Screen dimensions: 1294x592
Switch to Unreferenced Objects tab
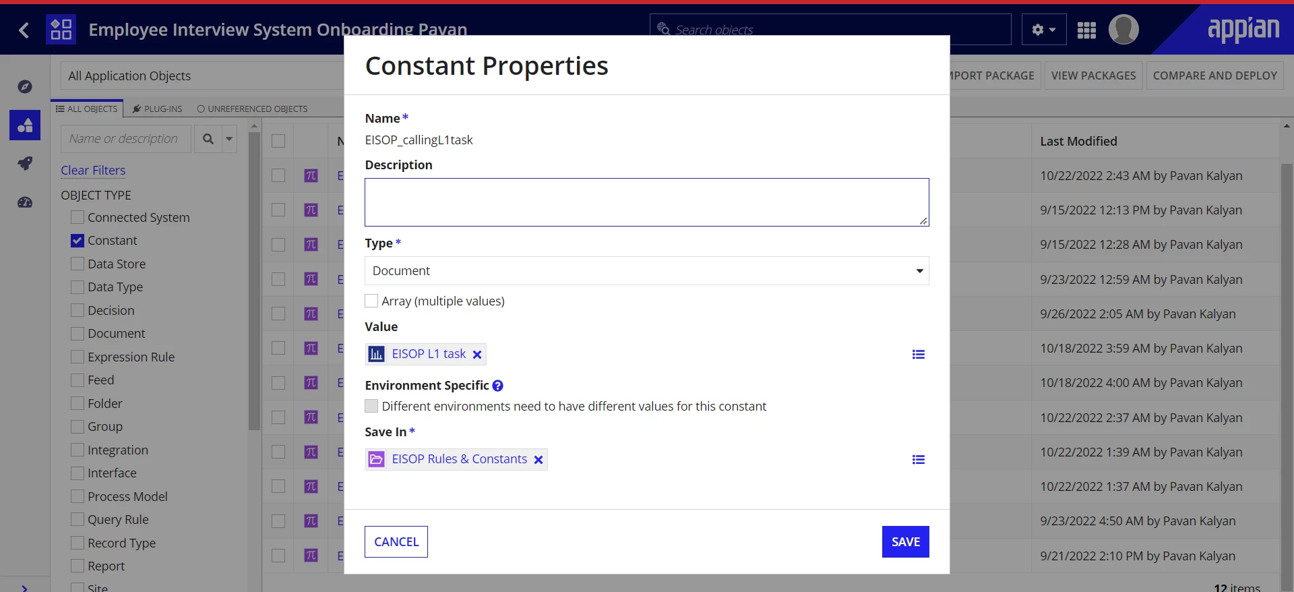pyautogui.click(x=252, y=109)
